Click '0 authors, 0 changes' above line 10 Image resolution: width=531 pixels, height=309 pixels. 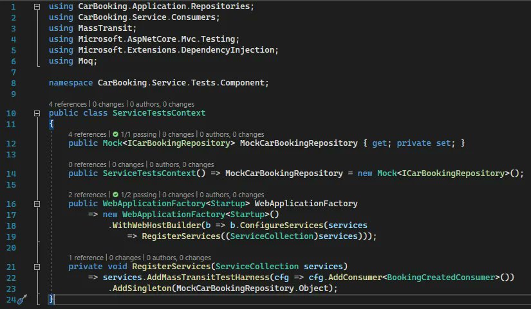pos(162,104)
